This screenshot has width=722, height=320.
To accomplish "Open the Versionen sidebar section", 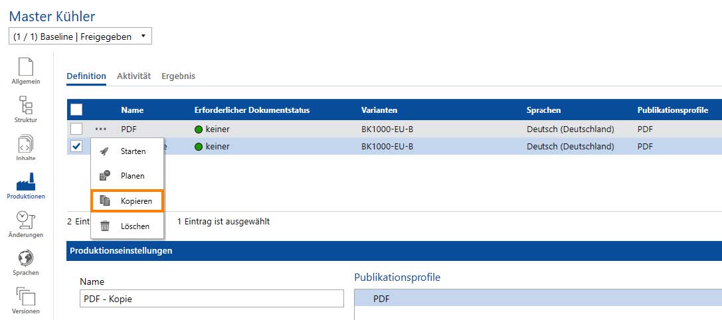I will (x=26, y=300).
